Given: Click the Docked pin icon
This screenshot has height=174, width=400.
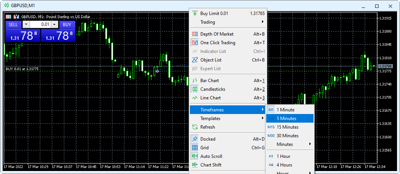Looking at the screenshot, I should tap(195, 139).
